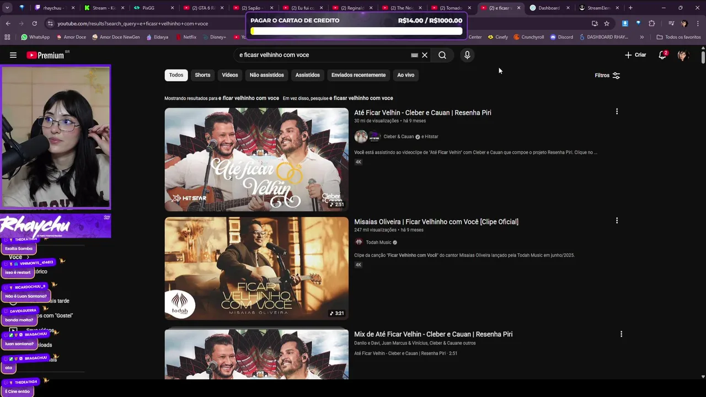Open WhatsApp bookmark
Screen dimensions: 706x397
pyautogui.click(x=35, y=37)
